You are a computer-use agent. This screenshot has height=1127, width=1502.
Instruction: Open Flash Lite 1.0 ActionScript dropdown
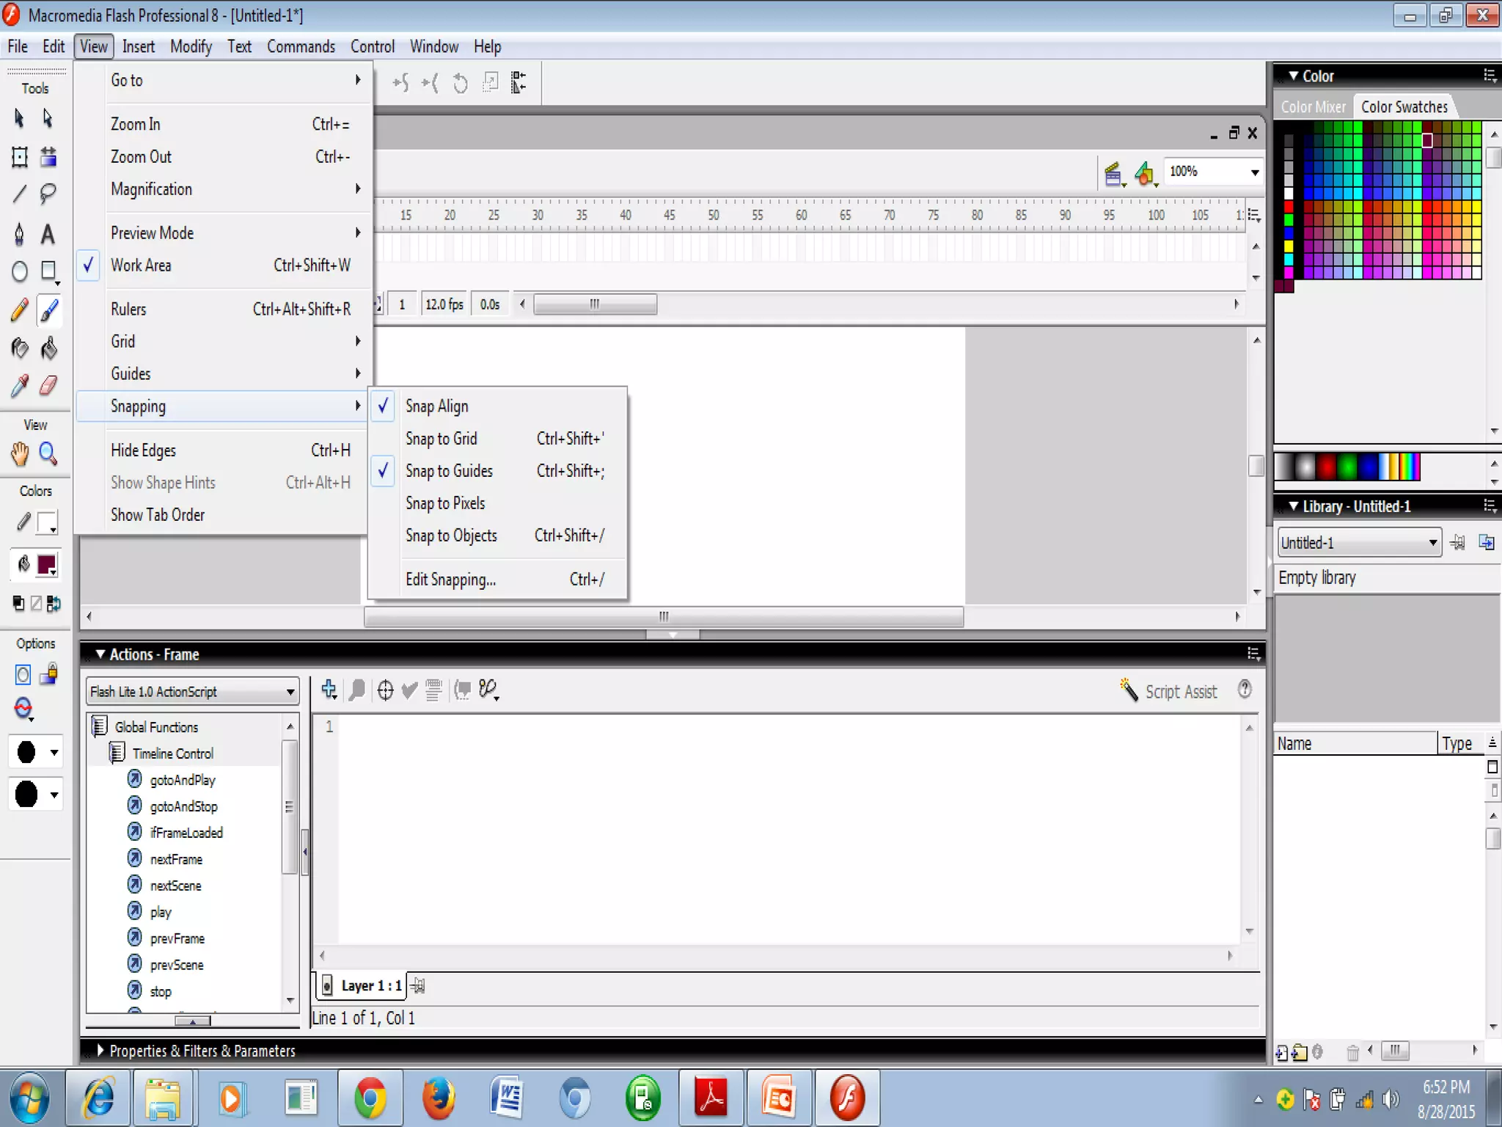tap(290, 692)
